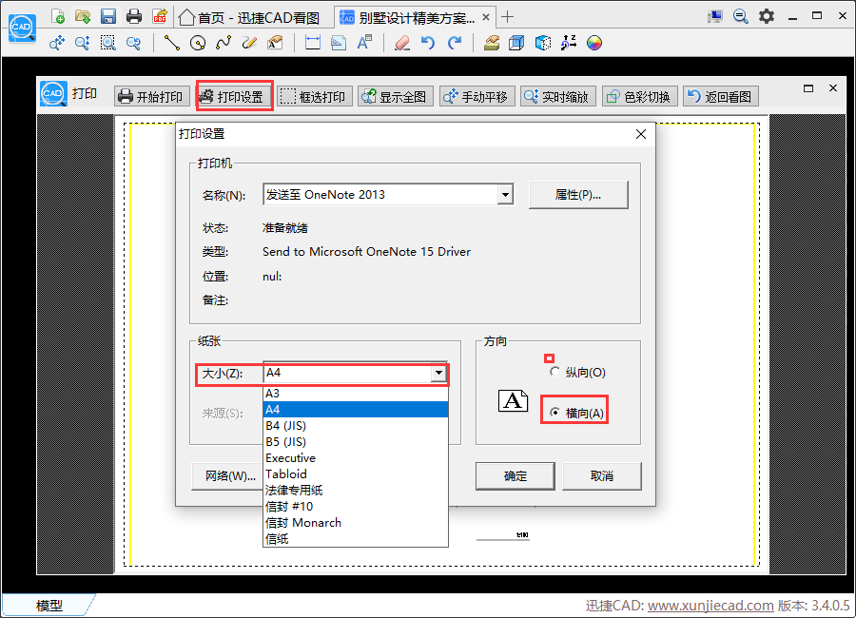Select Executive paper size
The height and width of the screenshot is (618, 856).
[x=356, y=457]
